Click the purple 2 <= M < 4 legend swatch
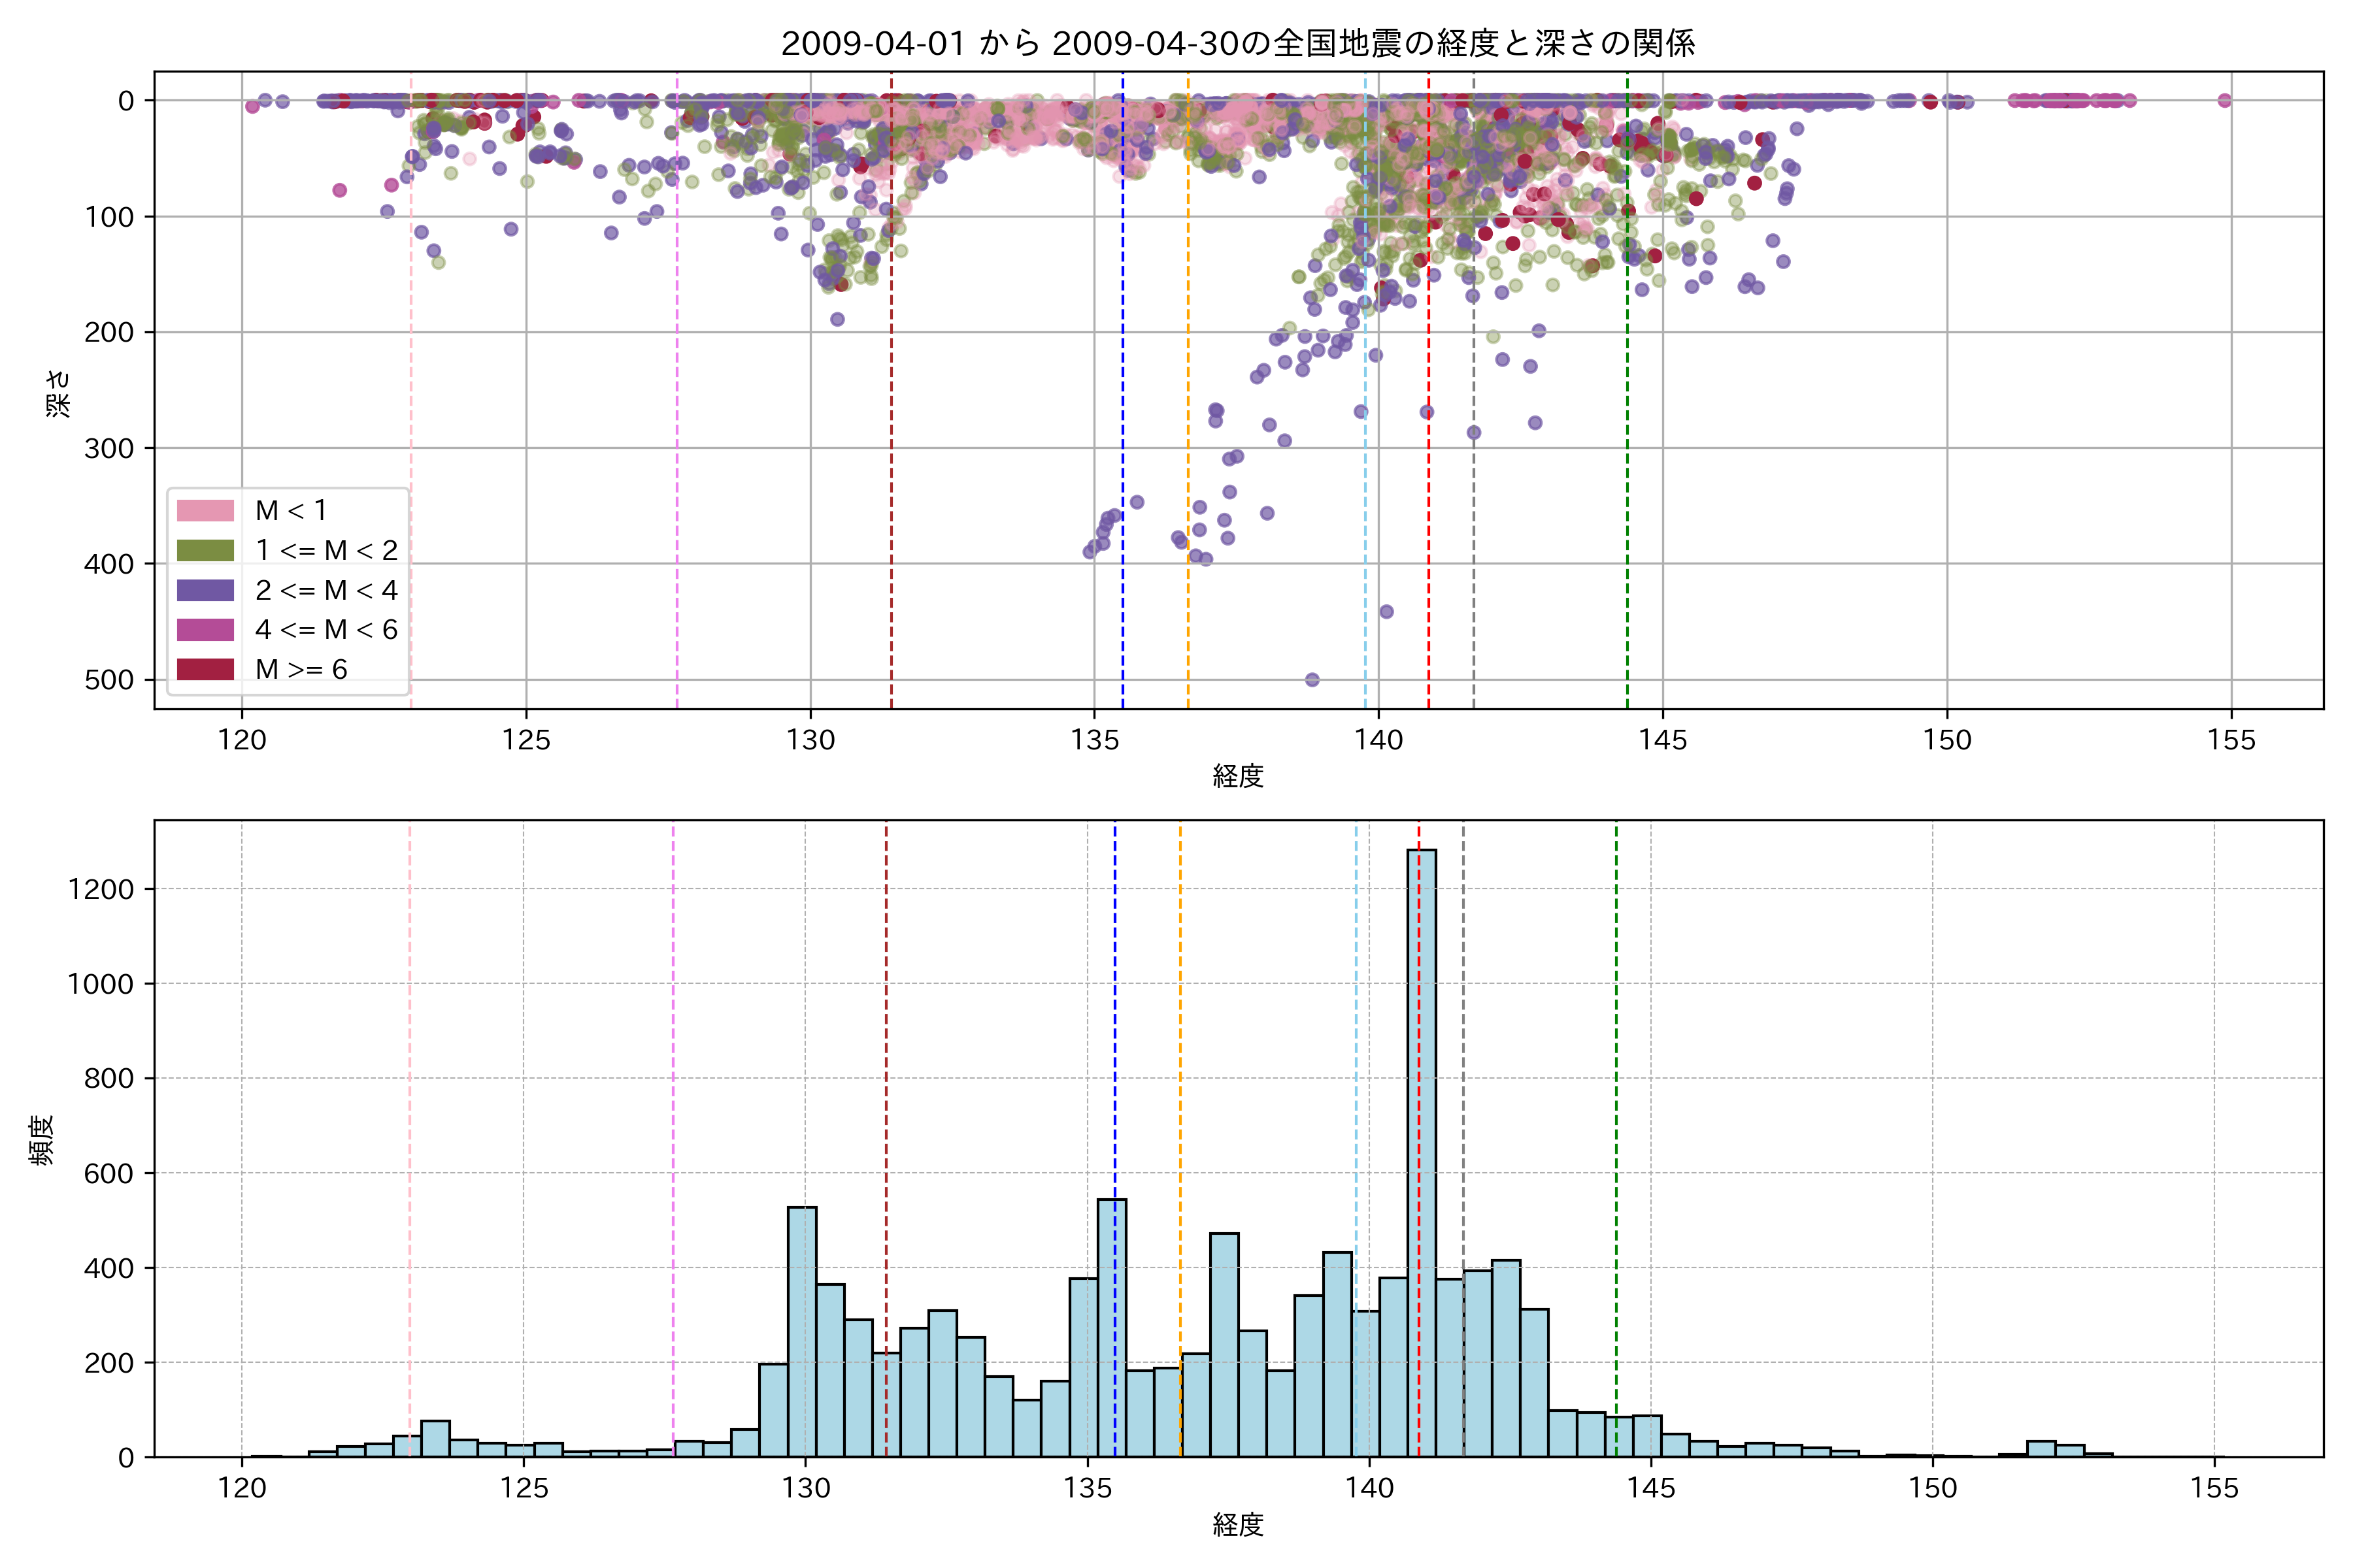Image resolution: width=2353 pixels, height=1568 pixels. click(x=205, y=590)
